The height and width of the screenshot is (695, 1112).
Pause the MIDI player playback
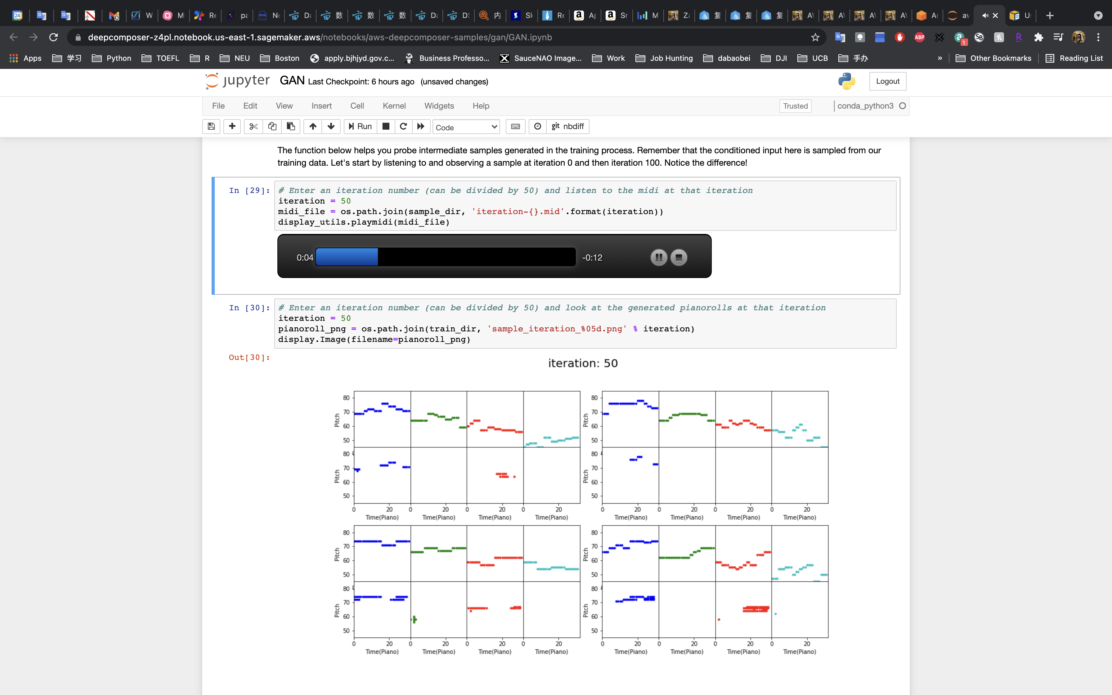click(x=658, y=258)
